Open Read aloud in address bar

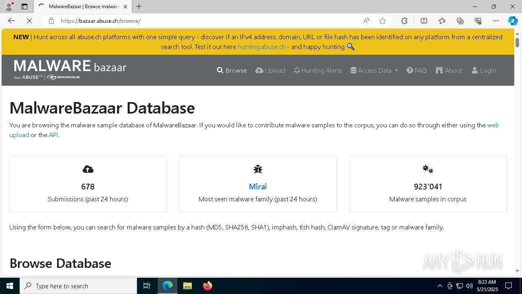366,21
